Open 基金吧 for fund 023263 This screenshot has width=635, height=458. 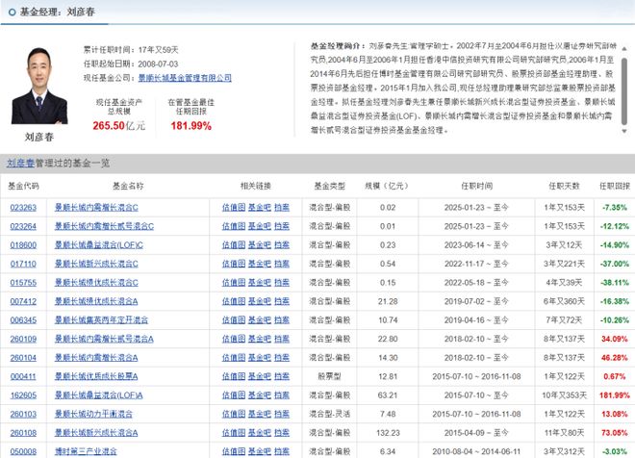[x=260, y=208]
